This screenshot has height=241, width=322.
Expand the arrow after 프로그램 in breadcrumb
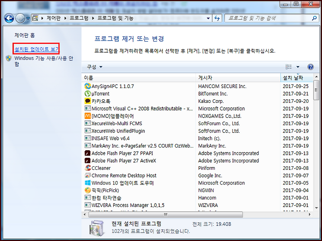point(93,18)
